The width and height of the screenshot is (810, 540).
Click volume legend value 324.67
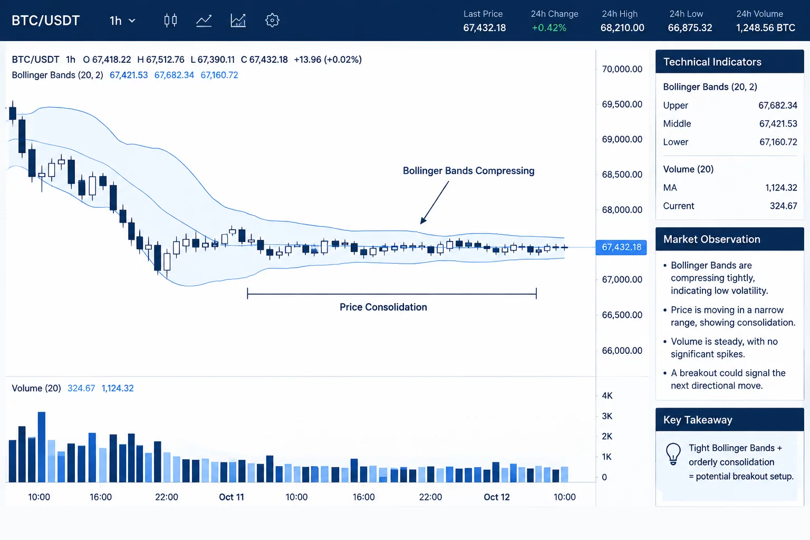81,388
